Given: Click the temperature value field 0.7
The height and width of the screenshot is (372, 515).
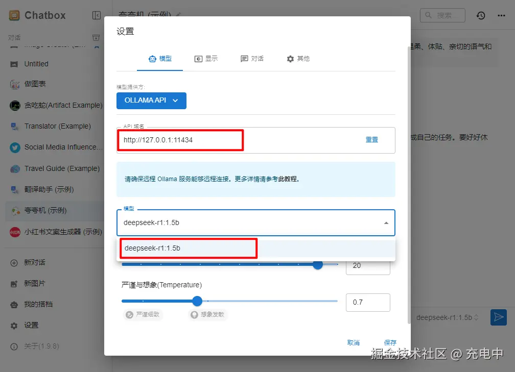Looking at the screenshot, I should point(368,303).
